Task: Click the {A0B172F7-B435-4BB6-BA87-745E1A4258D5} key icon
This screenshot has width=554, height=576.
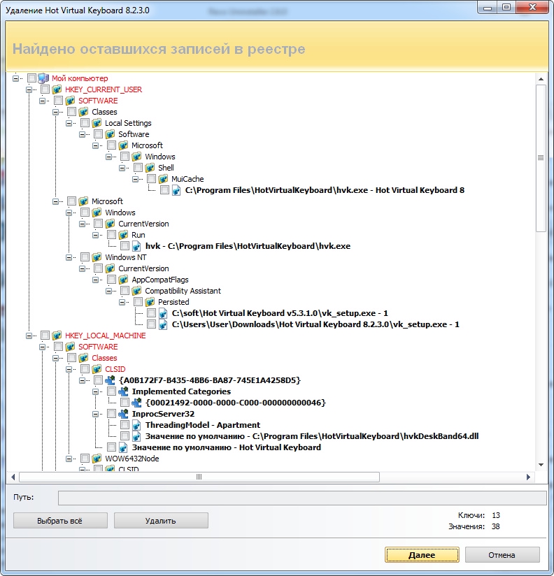Action: coord(110,380)
